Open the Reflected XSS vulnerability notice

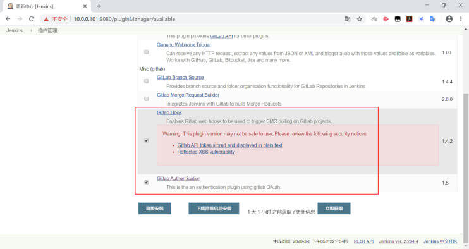pyautogui.click(x=206, y=152)
